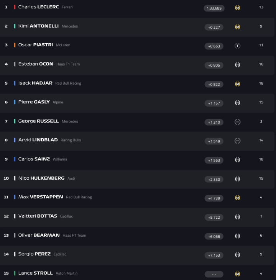The image size is (276, 280).
Task: Open Charles Leclerc's driver name
Action: click(38, 7)
